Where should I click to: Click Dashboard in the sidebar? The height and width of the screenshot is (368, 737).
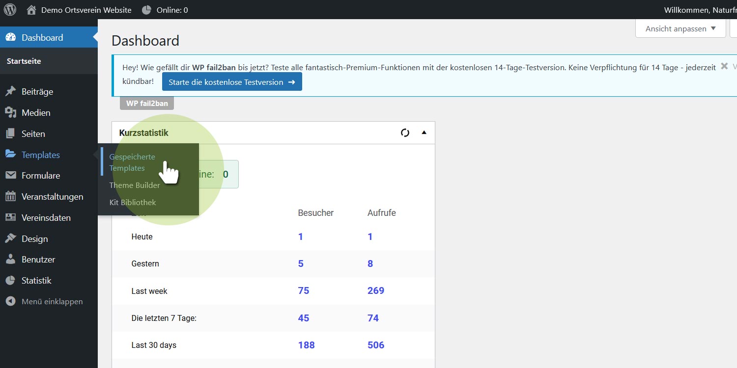[x=49, y=37]
